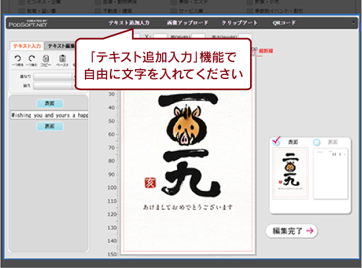
Task: Click the red 裁断線 legend label
Action: 266,51
